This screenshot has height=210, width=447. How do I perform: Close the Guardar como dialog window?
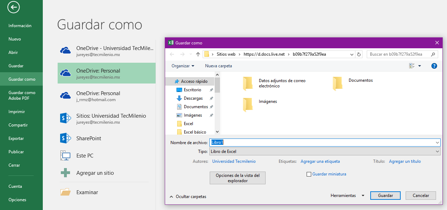(437, 43)
